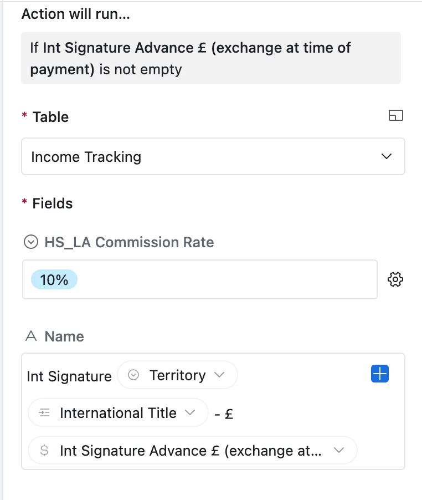The height and width of the screenshot is (500, 422).
Task: Click the '- £' text in Name field
Action: (224, 414)
